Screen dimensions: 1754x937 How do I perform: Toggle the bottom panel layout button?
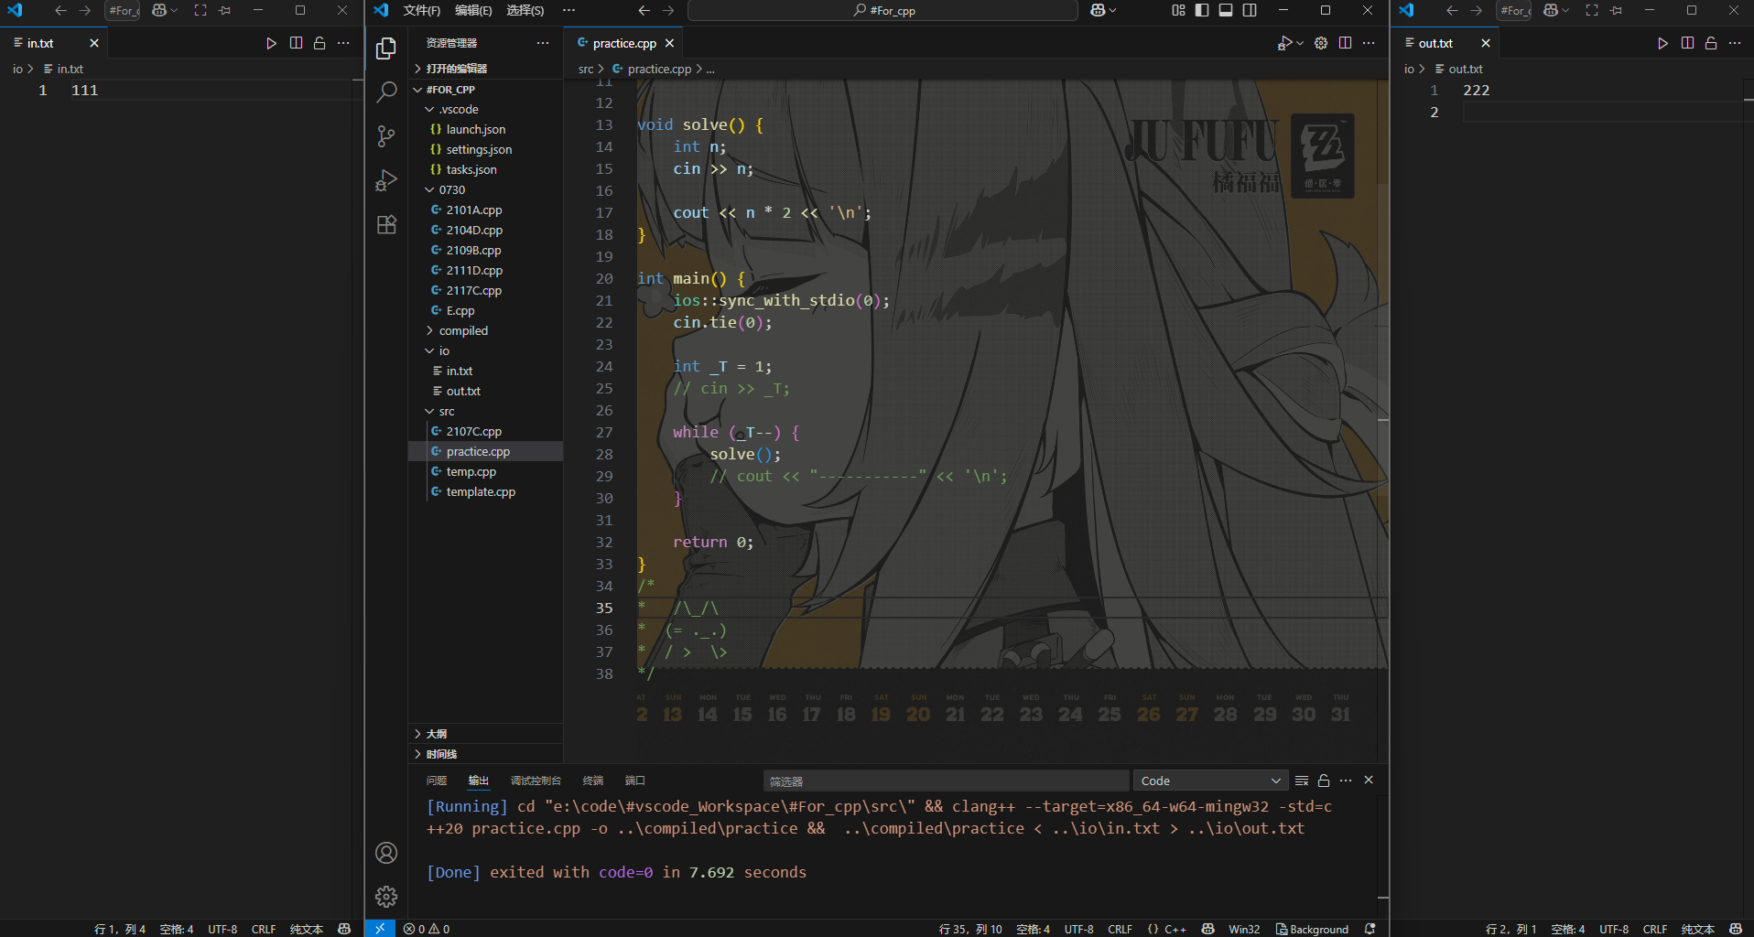(x=1226, y=10)
